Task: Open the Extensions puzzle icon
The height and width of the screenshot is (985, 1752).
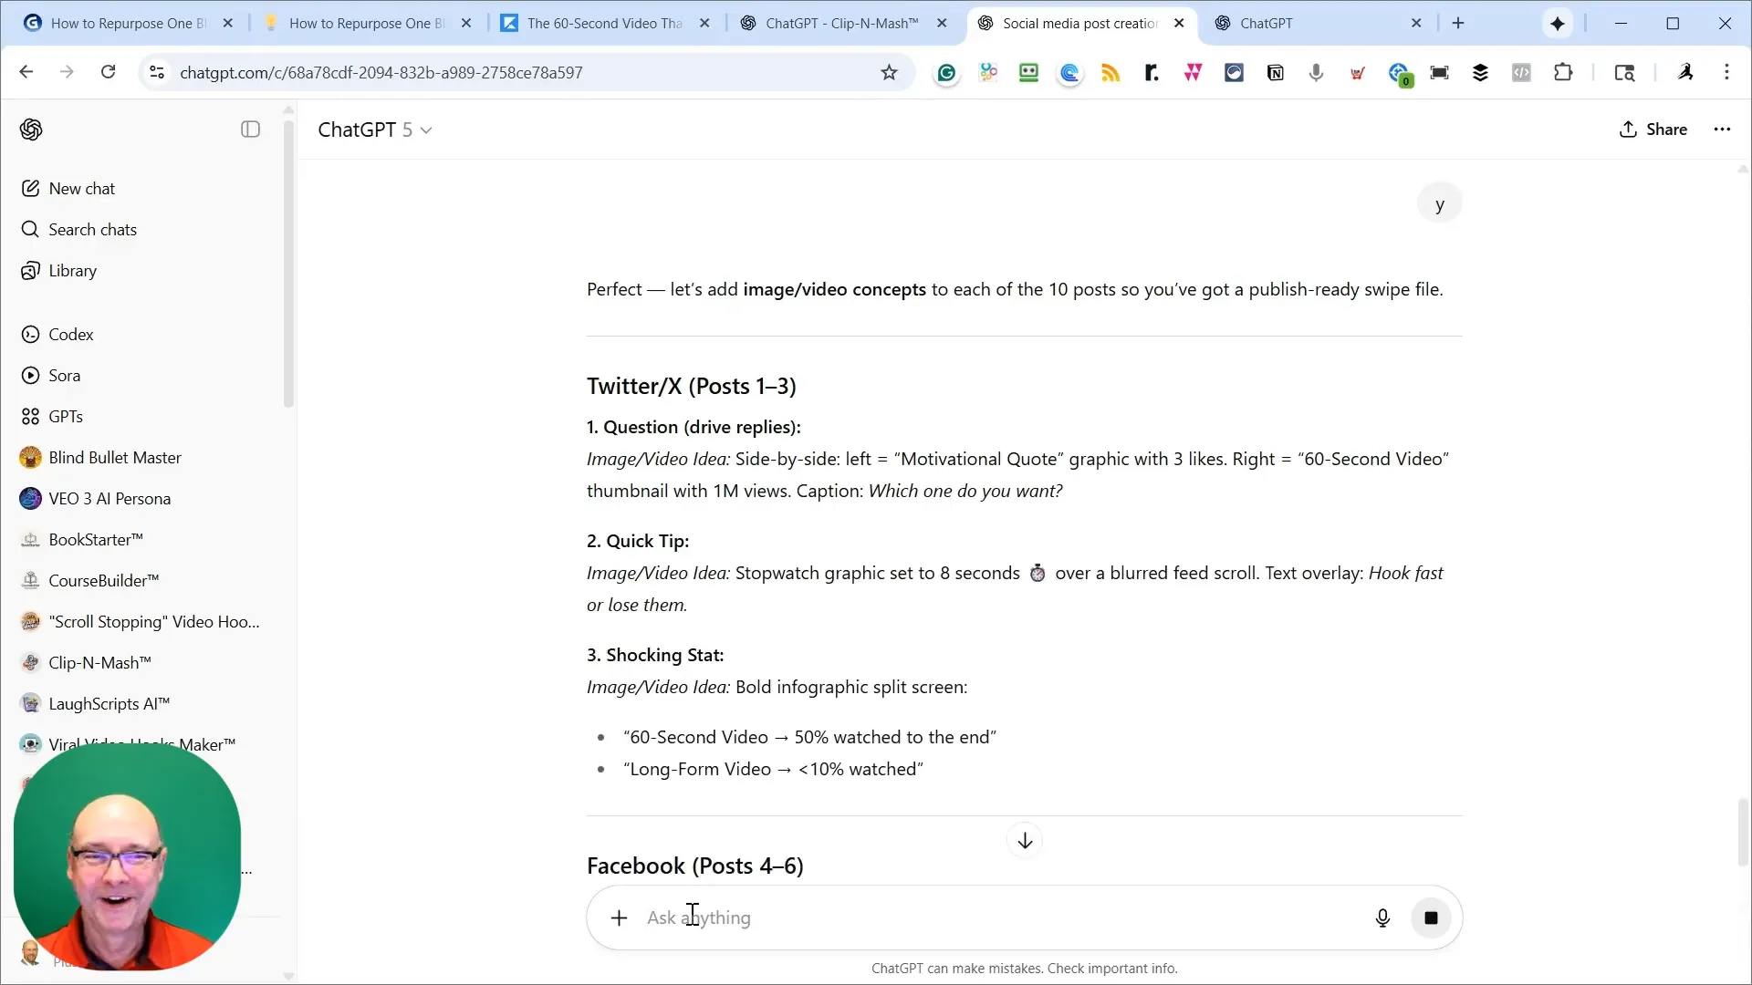Action: coord(1563,72)
